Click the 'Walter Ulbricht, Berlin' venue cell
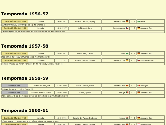The image size is (166, 125). (85, 86)
